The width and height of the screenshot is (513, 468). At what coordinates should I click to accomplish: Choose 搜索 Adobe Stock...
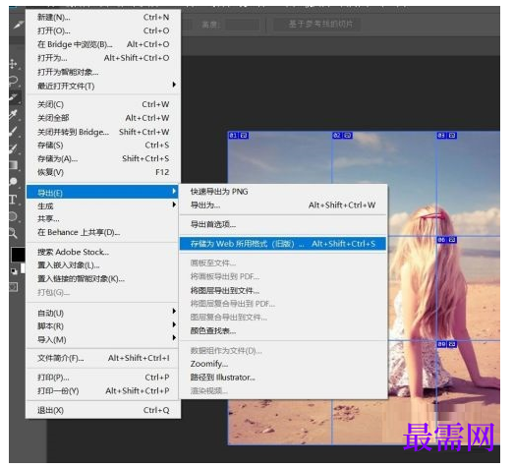tap(103, 252)
